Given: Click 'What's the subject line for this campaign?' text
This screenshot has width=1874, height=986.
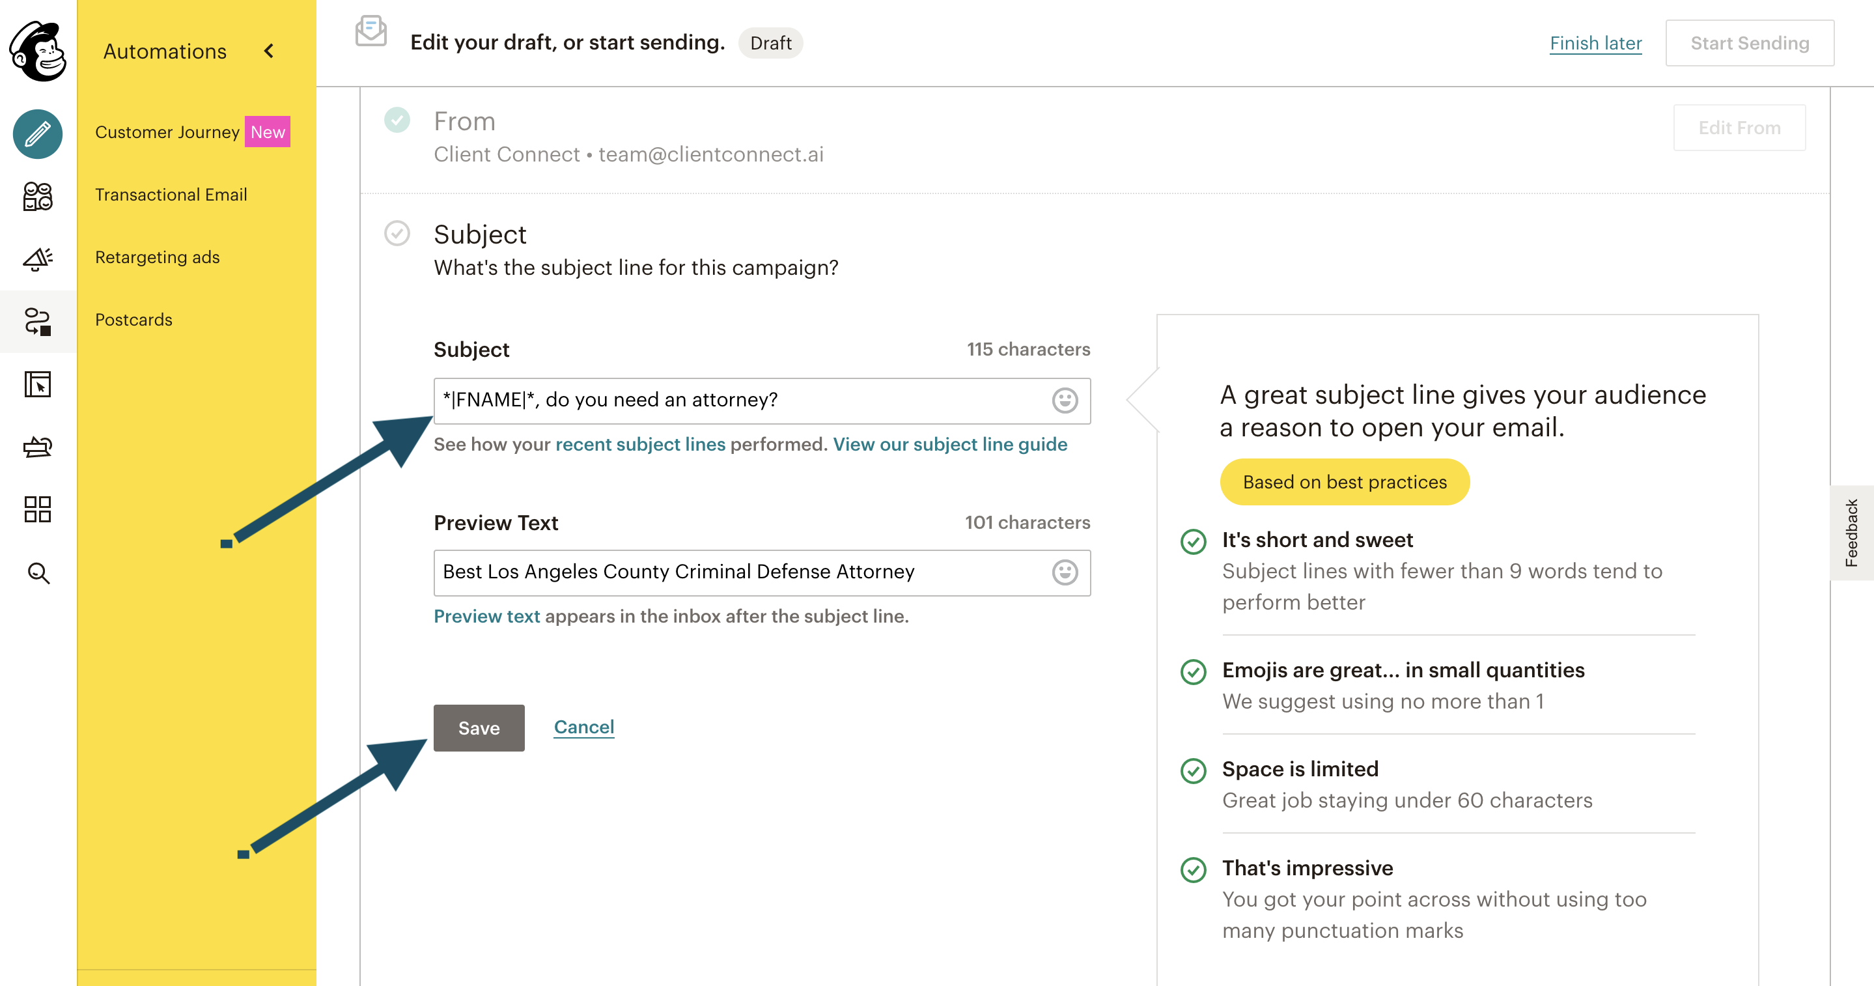Looking at the screenshot, I should coord(636,268).
